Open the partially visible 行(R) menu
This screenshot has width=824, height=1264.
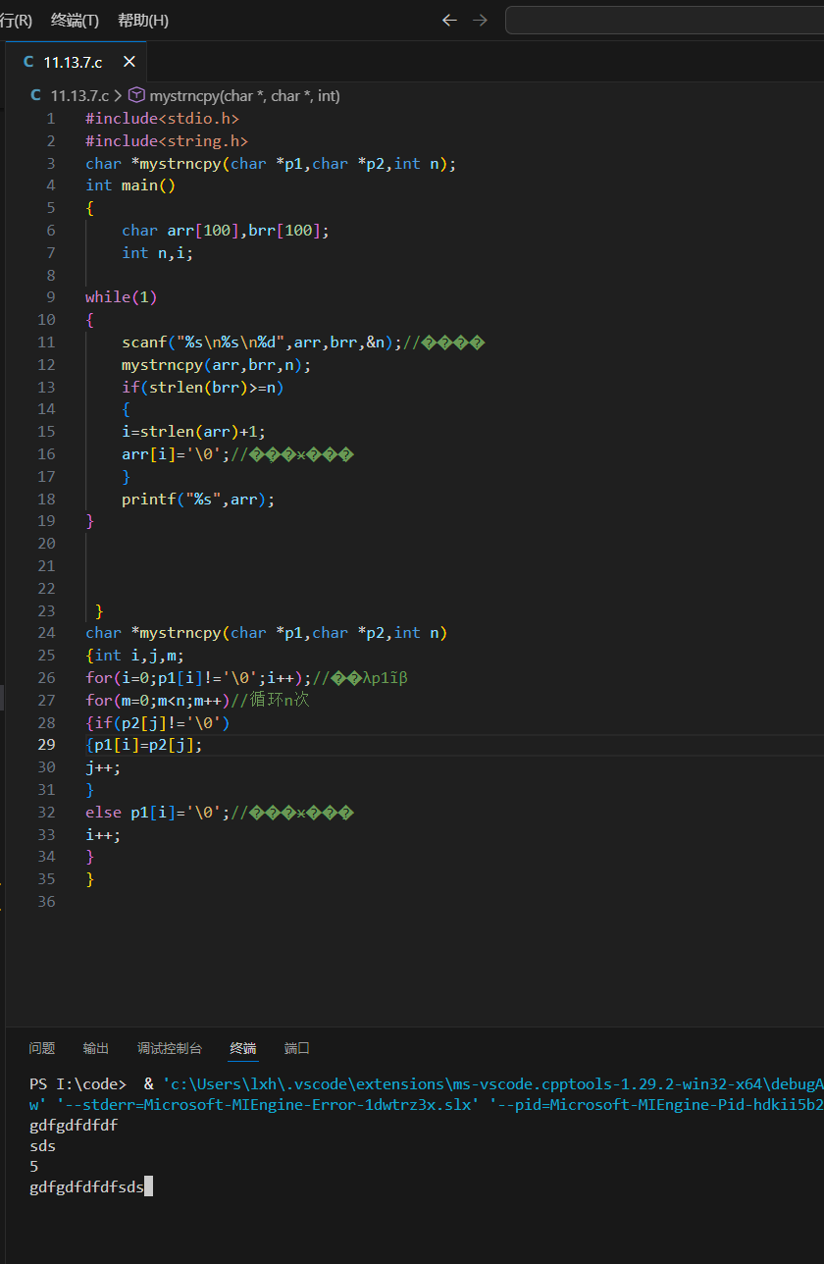pos(17,20)
